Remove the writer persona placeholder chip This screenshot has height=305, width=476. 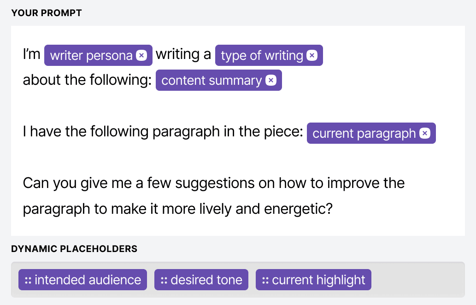click(x=141, y=56)
